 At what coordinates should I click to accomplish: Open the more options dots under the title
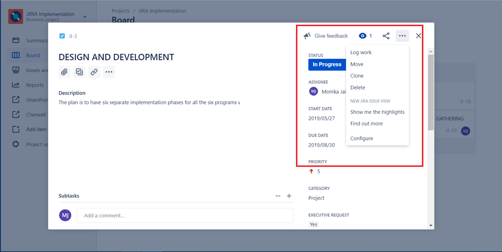tap(109, 72)
